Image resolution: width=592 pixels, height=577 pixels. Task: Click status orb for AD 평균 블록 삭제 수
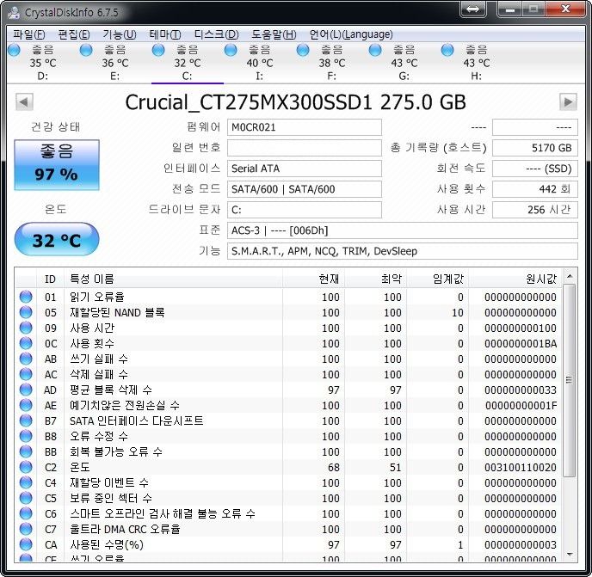(x=26, y=390)
